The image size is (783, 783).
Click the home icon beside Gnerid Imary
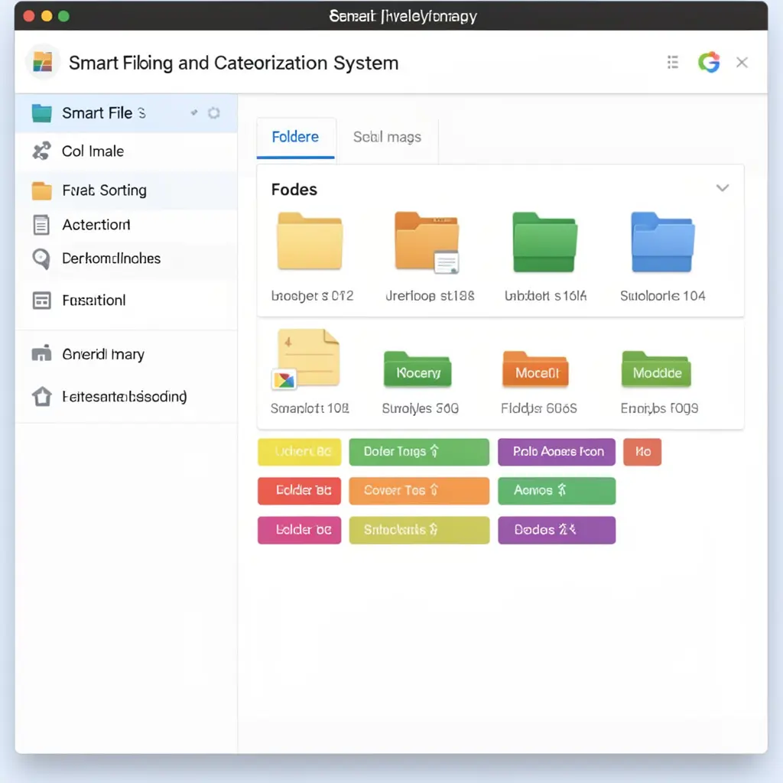(x=41, y=354)
